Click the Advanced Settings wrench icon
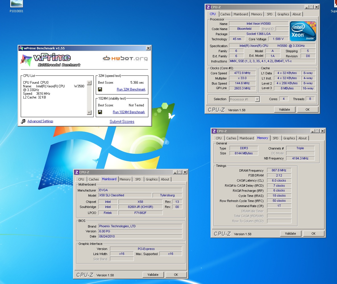The image size is (337, 284). (23, 121)
